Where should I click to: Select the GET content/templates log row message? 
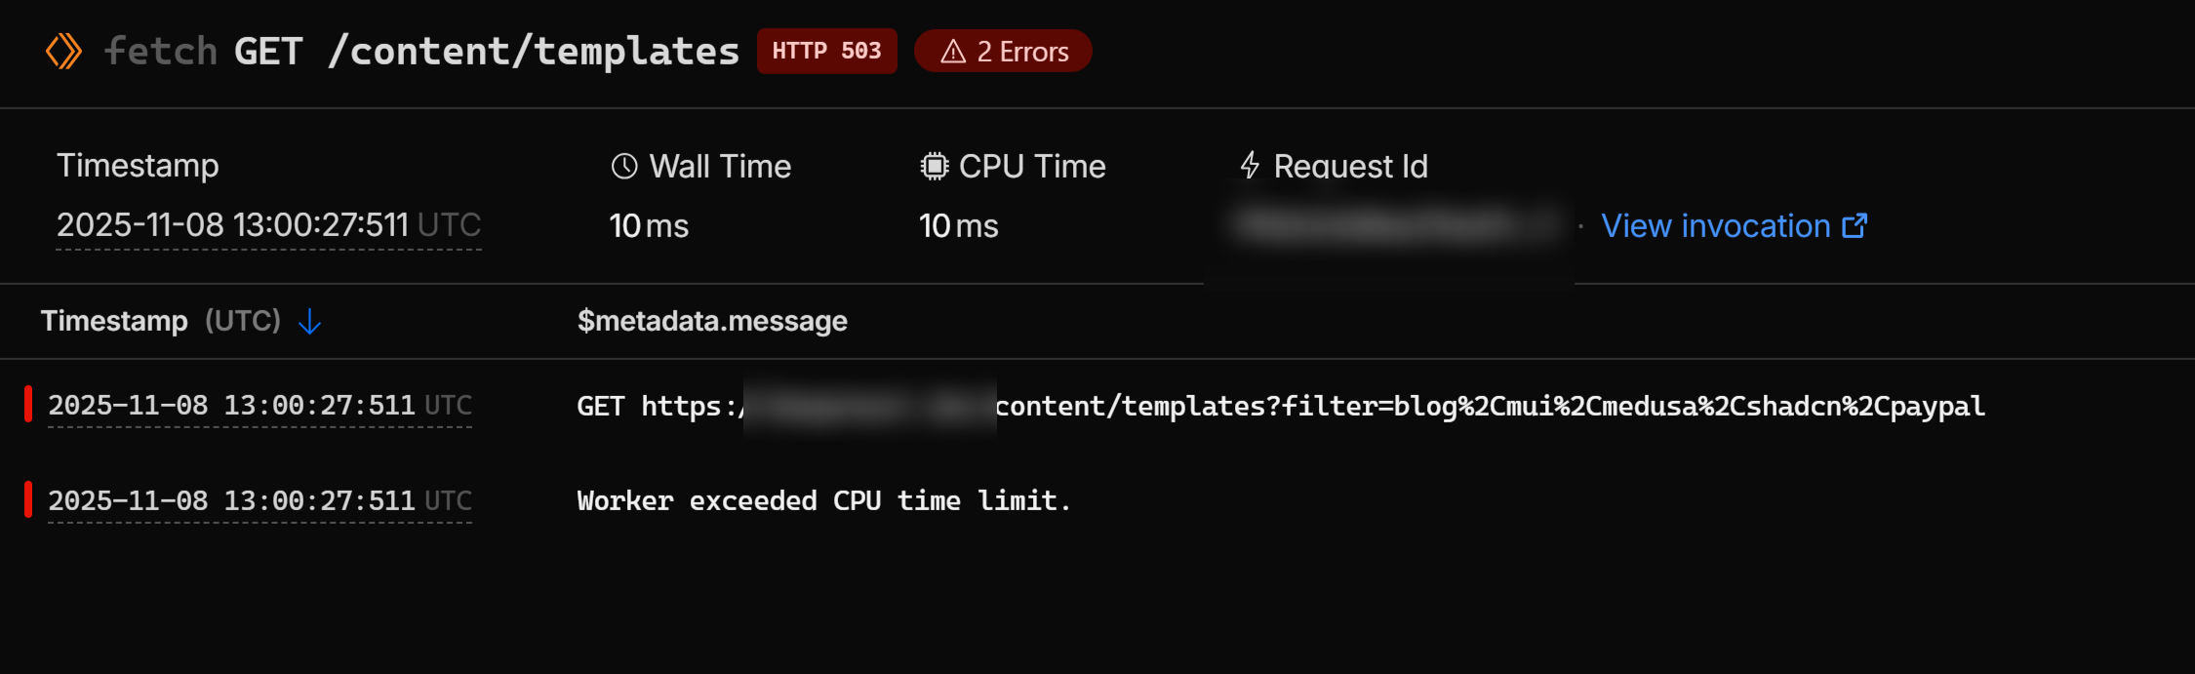tap(1280, 406)
